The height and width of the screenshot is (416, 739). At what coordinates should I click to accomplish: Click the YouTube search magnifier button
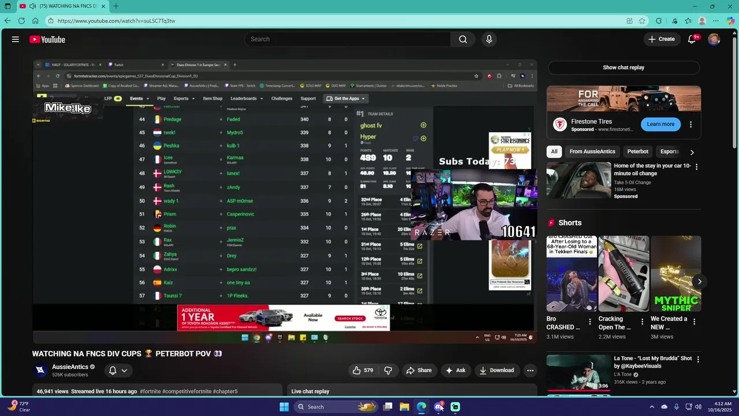point(463,39)
